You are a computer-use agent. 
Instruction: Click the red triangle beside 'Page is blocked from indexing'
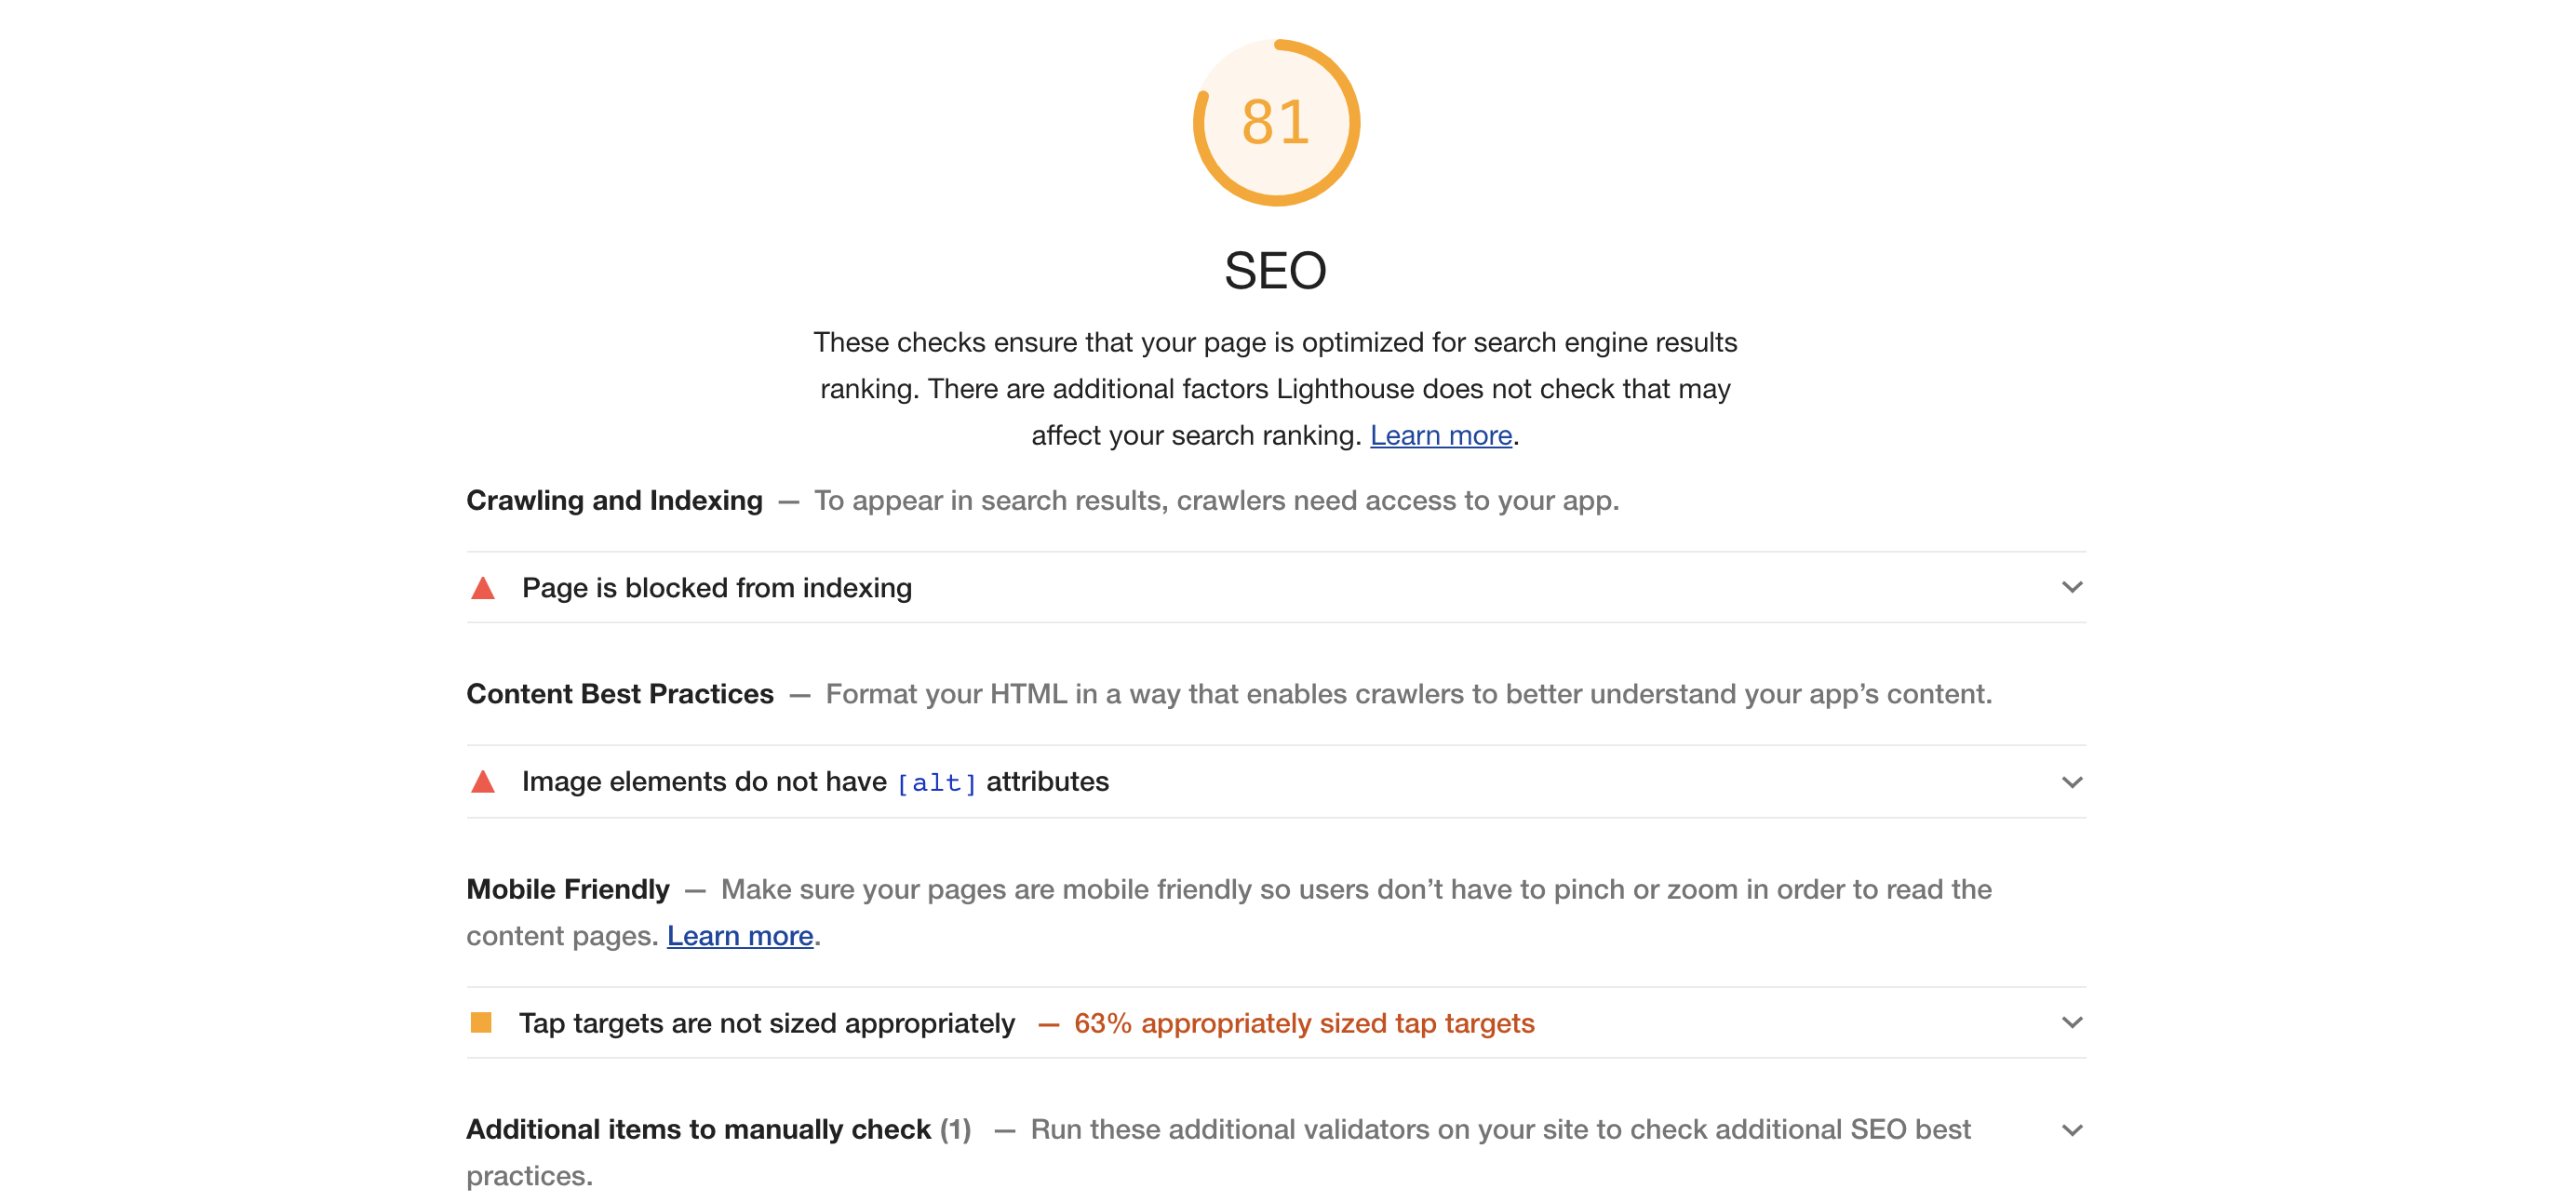483,589
